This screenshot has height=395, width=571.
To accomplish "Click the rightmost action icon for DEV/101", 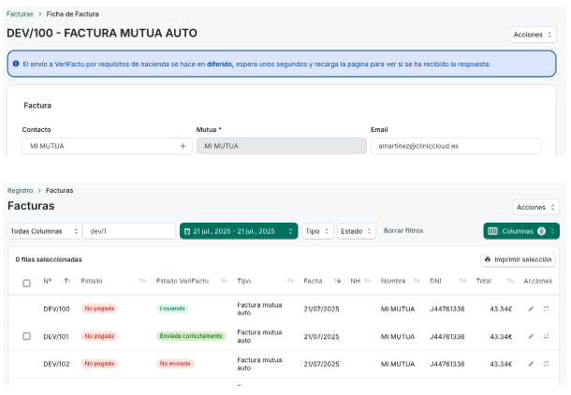I will pos(546,336).
